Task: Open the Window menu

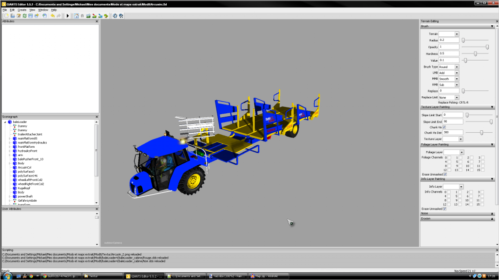Action: click(43, 10)
